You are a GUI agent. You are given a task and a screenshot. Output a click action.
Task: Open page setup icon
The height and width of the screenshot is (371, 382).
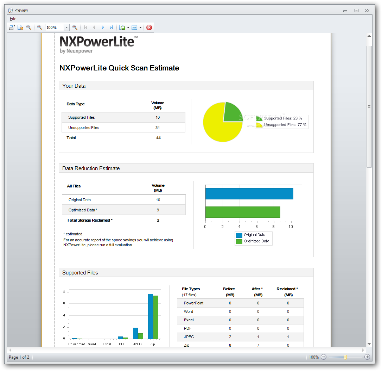pos(20,27)
